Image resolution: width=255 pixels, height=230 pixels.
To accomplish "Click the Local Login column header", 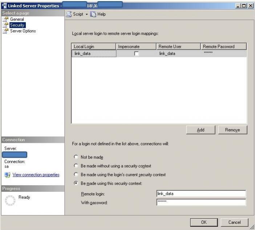I will (x=94, y=47).
